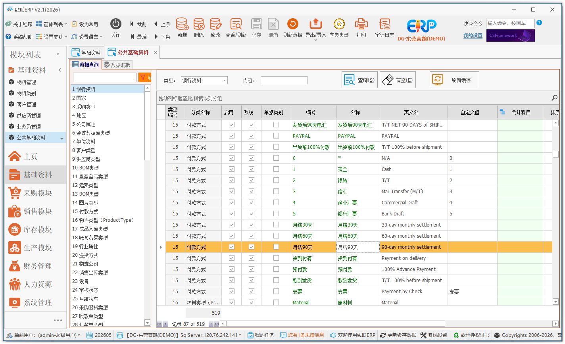Click the grid vertical scrollbar thumb
This screenshot has width=565, height=344.
click(x=555, y=154)
